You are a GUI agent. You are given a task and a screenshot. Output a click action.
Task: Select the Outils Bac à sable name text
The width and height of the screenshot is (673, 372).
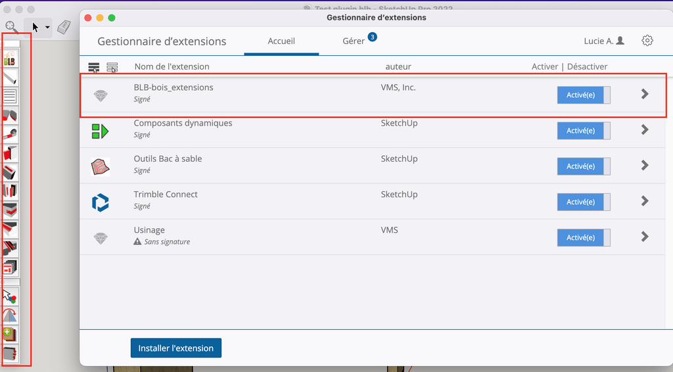click(x=168, y=159)
